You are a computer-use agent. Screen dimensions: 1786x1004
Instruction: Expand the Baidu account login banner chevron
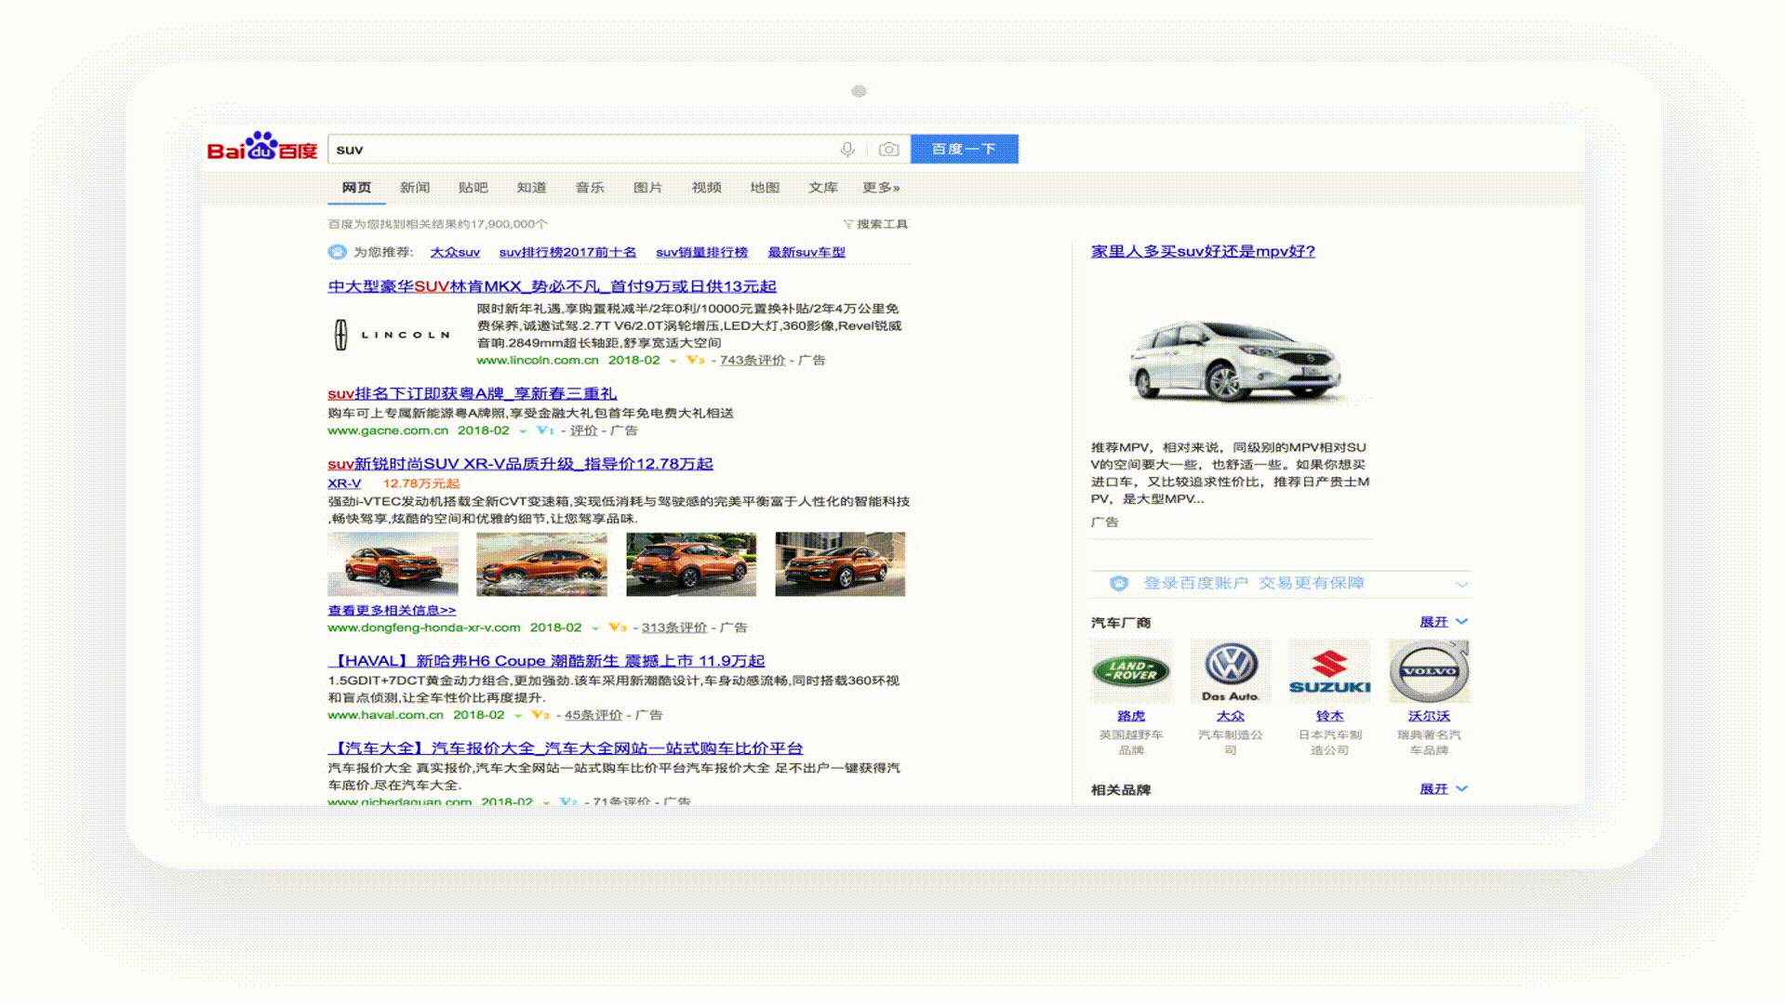(x=1461, y=585)
